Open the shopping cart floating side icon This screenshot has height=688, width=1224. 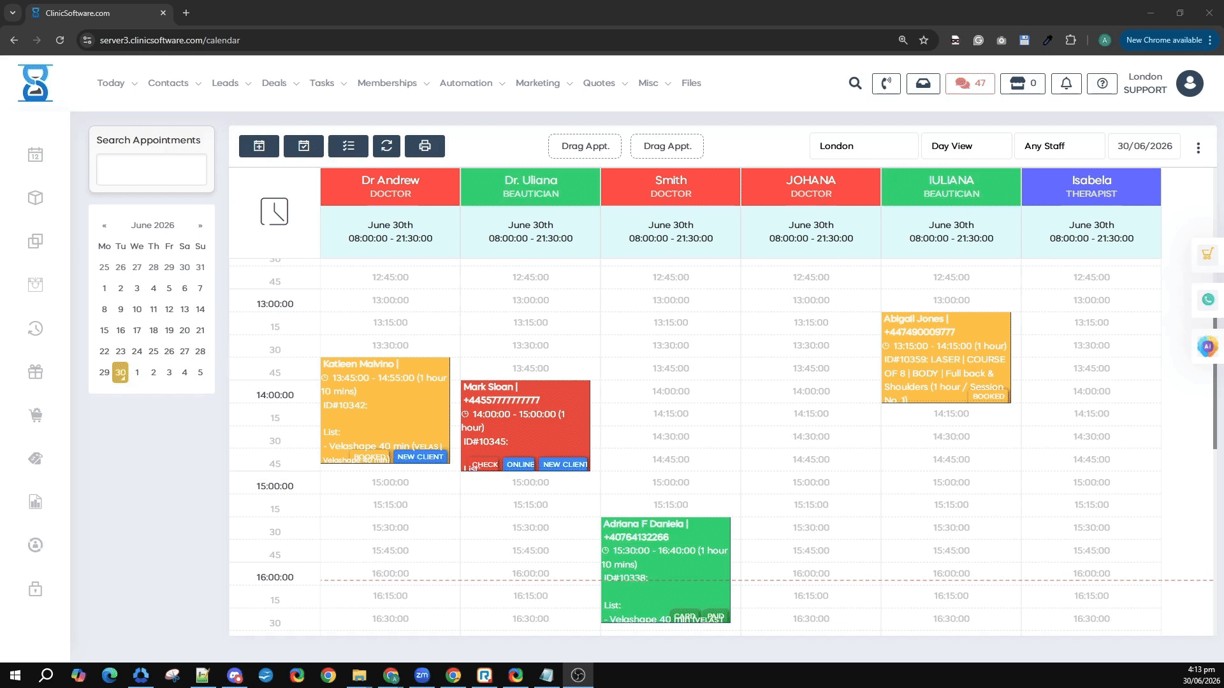[1207, 254]
